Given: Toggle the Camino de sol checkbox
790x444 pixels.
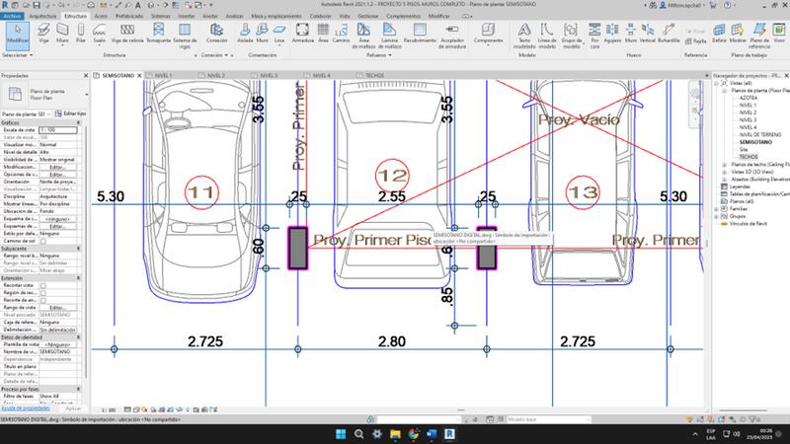Looking at the screenshot, I should (x=43, y=240).
